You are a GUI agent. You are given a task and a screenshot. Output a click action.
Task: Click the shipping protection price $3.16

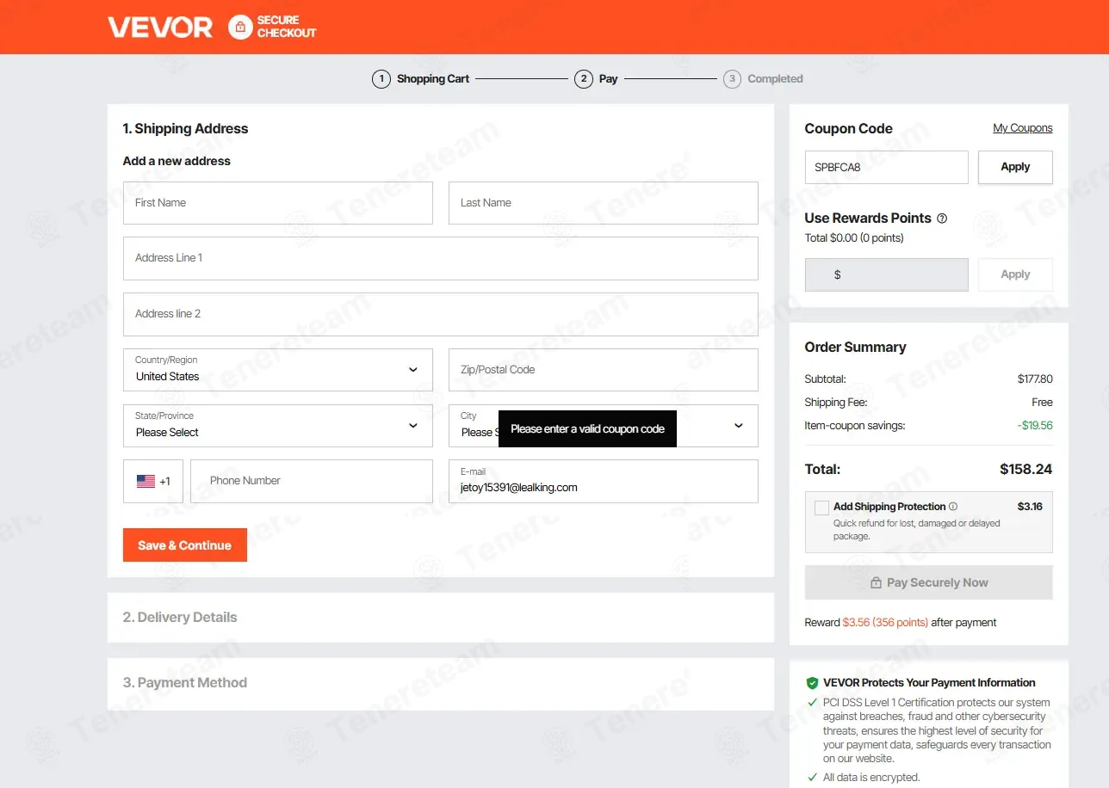[x=1030, y=507]
